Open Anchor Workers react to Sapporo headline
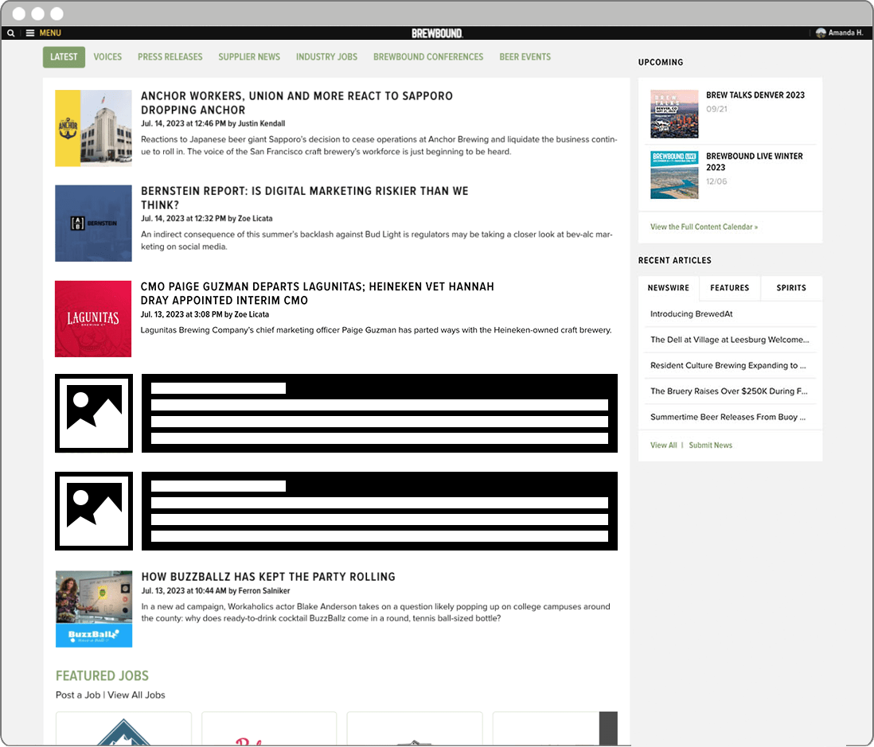Screen dimensions: 874x747 297,103
